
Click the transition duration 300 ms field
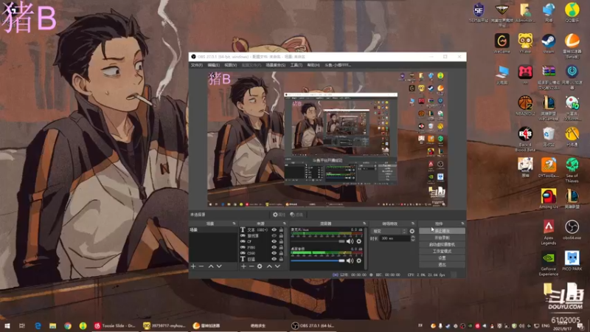point(395,238)
